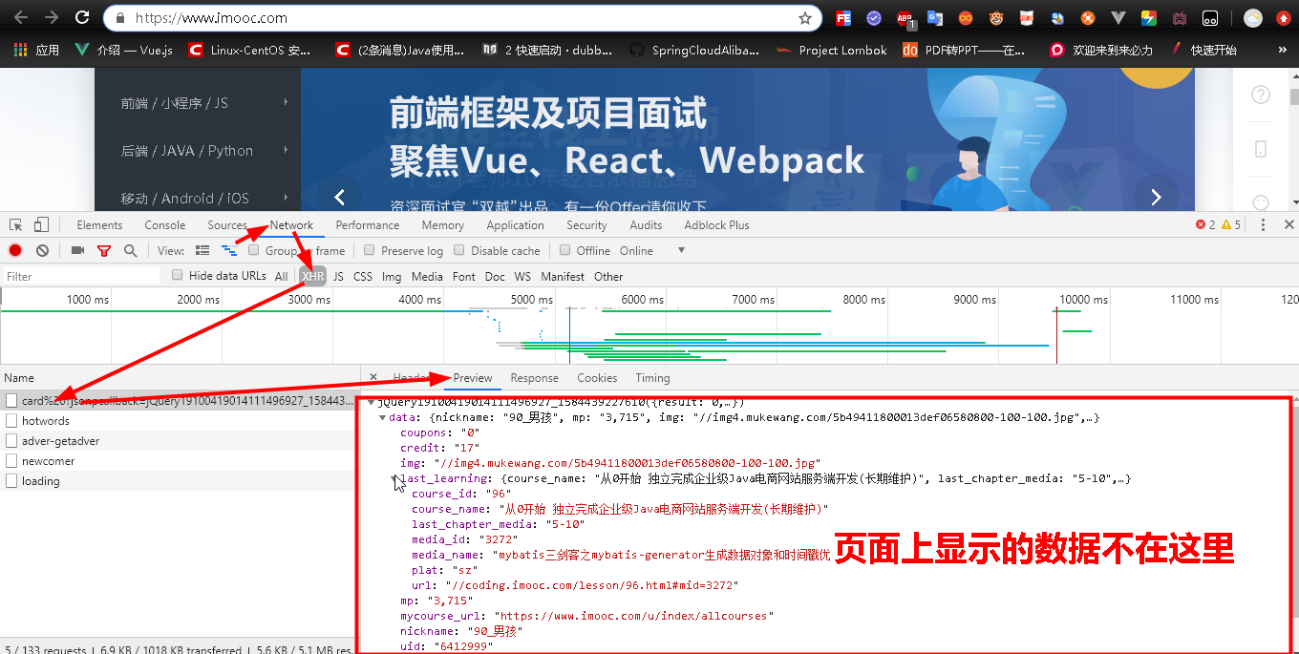
Task: Reload the imooc page
Action: pyautogui.click(x=82, y=17)
